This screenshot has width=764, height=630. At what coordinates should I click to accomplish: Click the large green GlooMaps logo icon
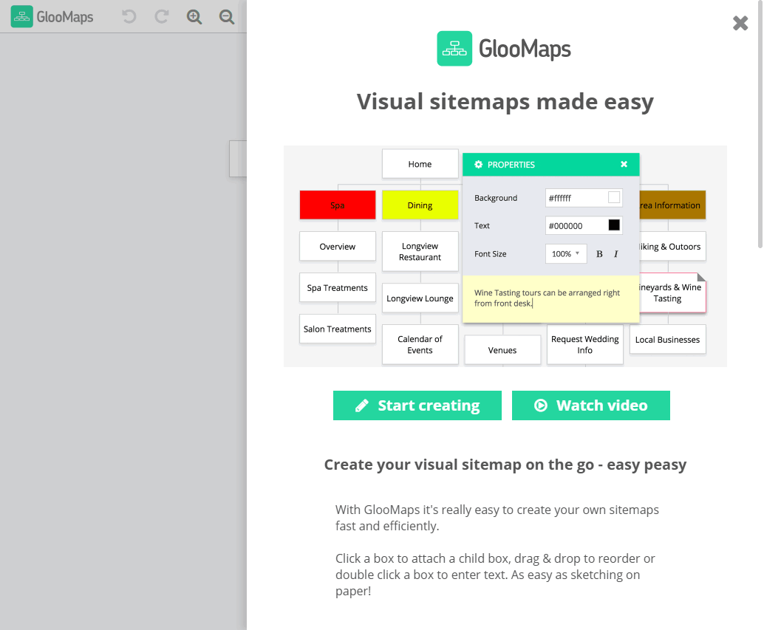point(454,48)
